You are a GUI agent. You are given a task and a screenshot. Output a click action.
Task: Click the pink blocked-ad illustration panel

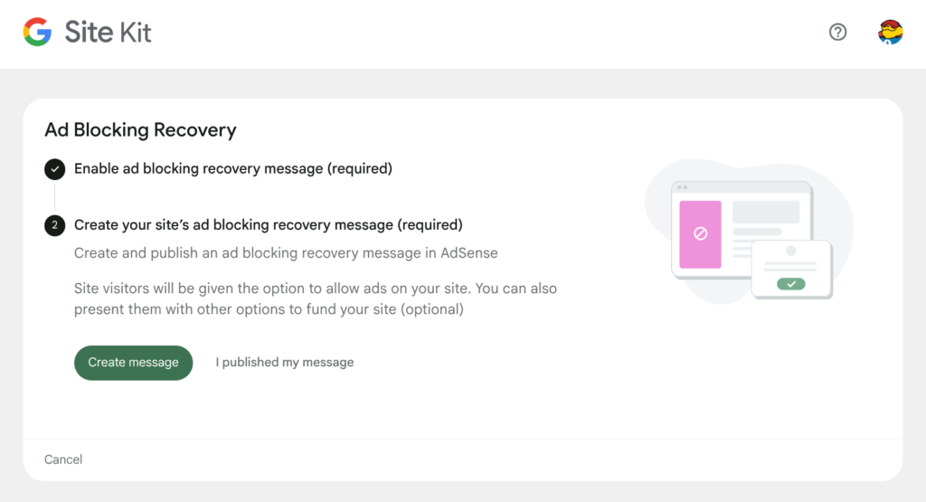point(701,234)
